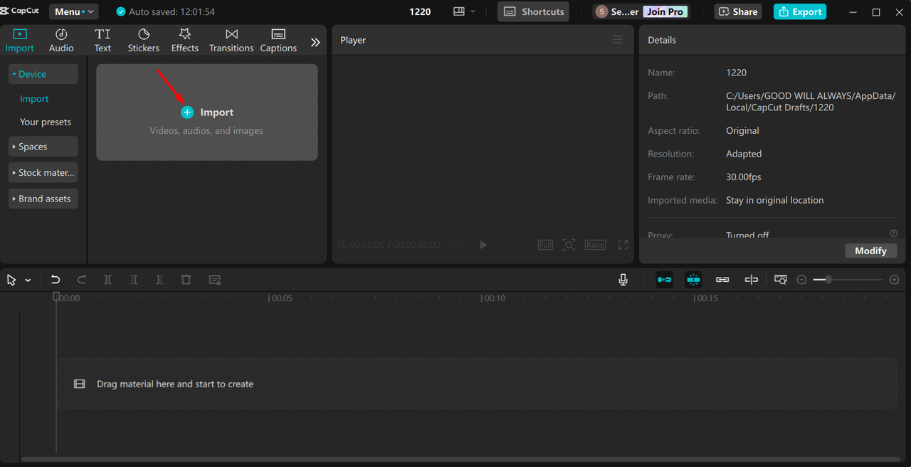
Task: Show more tabs with the double-chevron arrow
Action: click(x=315, y=42)
